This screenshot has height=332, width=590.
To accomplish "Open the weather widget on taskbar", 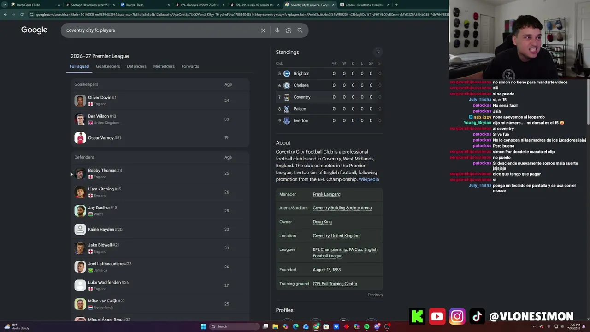I will (x=16, y=326).
